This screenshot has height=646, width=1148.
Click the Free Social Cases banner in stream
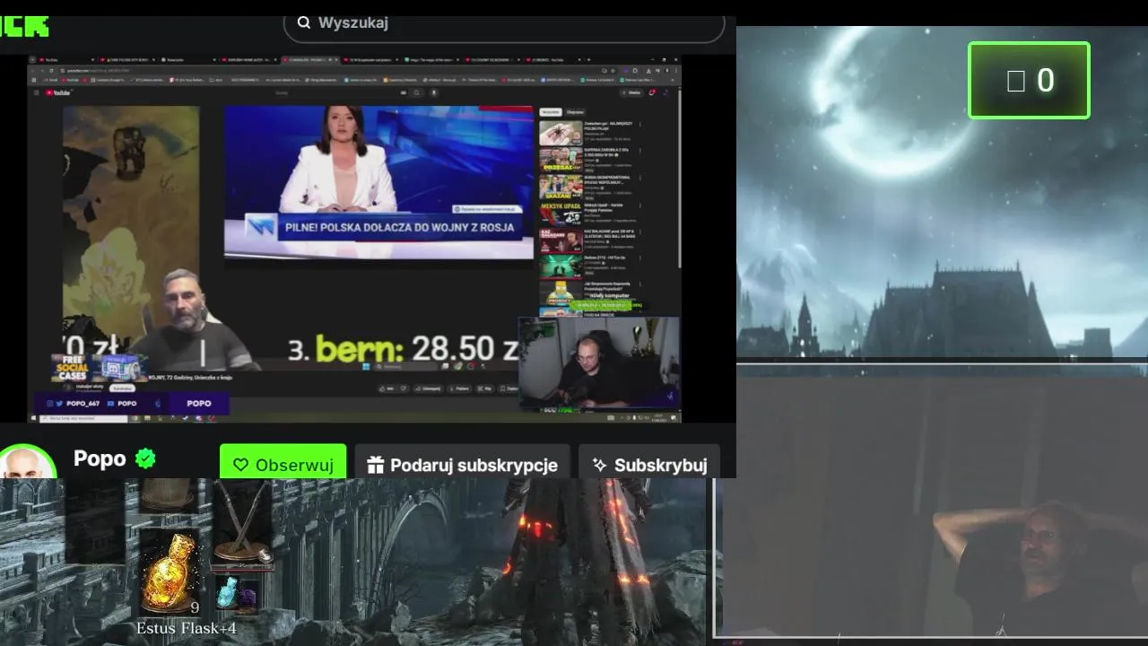(99, 368)
